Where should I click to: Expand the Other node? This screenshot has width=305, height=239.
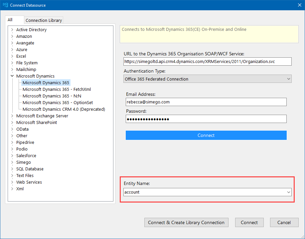pos(12,136)
